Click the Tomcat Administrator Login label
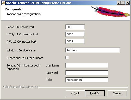This screenshot has height=100, width=131. point(23,67)
